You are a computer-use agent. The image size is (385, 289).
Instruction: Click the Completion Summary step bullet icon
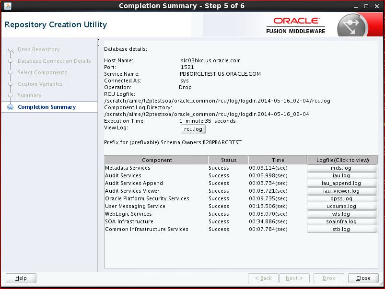pos(11,107)
